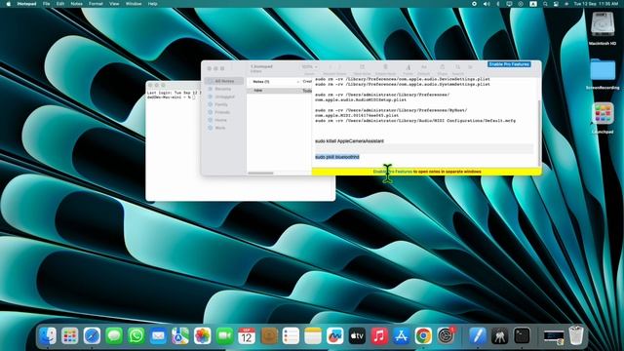This screenshot has height=351, width=624.
Task: Open Finder from the Dock
Action: (48, 335)
